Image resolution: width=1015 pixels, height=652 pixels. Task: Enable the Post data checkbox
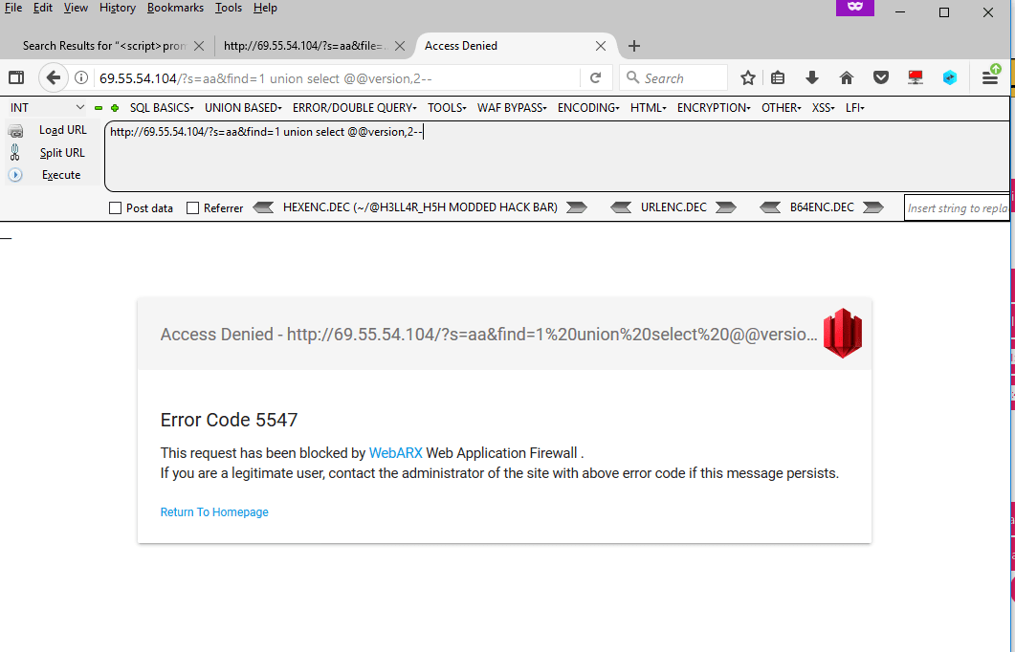point(115,208)
